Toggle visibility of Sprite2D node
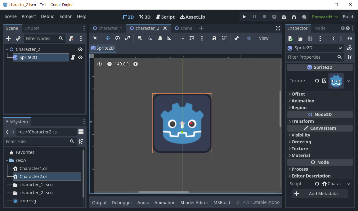The height and width of the screenshot is (211, 358). pyautogui.click(x=80, y=57)
